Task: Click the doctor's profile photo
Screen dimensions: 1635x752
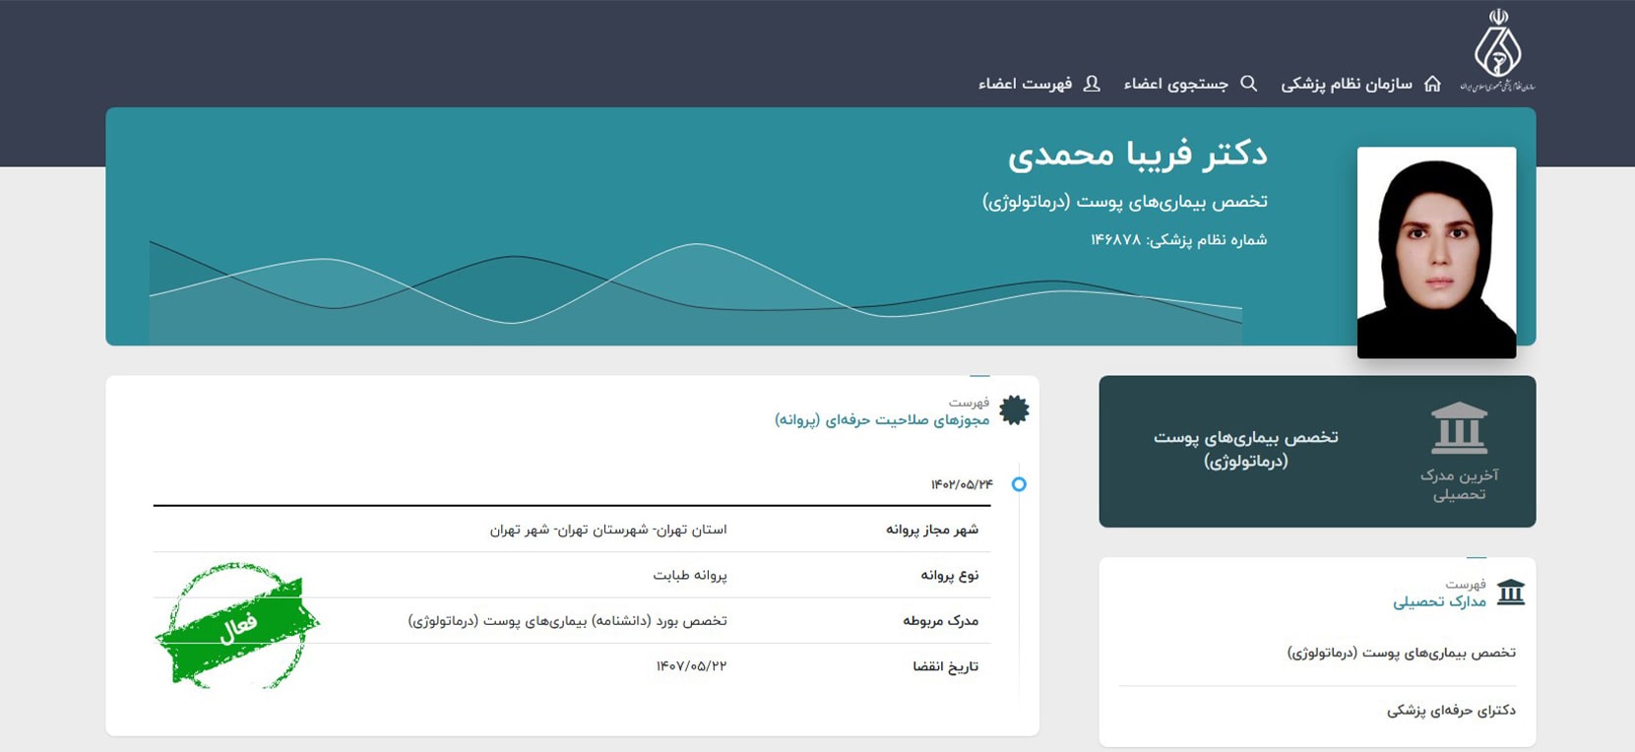Action: (1436, 252)
